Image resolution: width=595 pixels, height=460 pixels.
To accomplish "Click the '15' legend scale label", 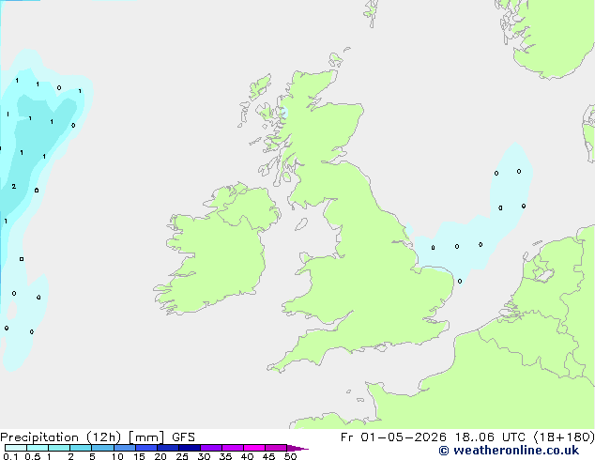I will [139, 456].
